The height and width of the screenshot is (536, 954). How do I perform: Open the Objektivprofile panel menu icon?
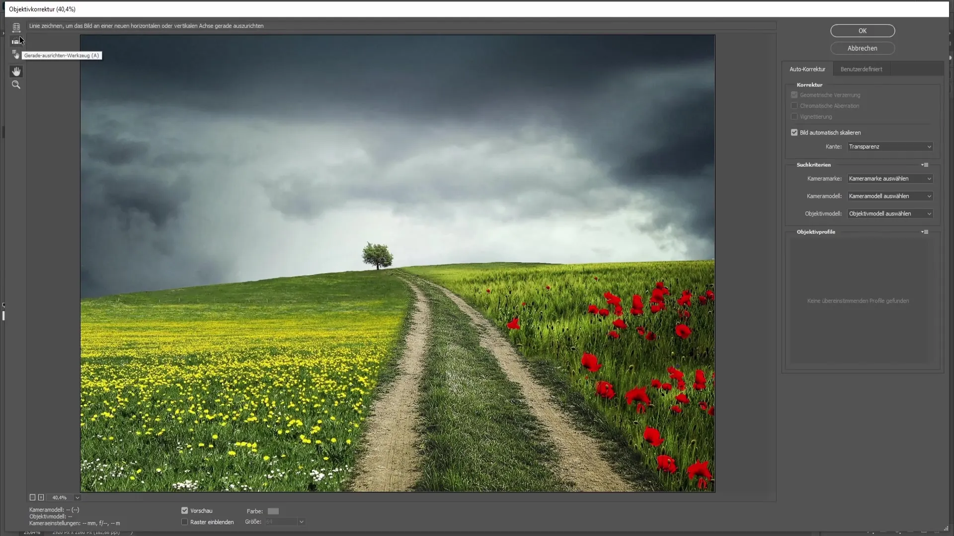[x=925, y=232]
